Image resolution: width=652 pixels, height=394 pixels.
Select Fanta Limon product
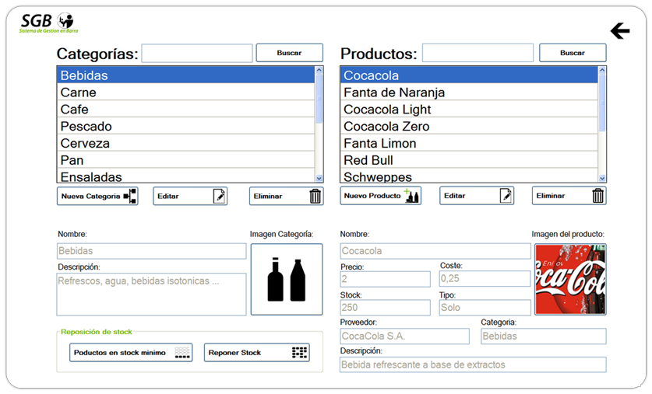(x=469, y=143)
